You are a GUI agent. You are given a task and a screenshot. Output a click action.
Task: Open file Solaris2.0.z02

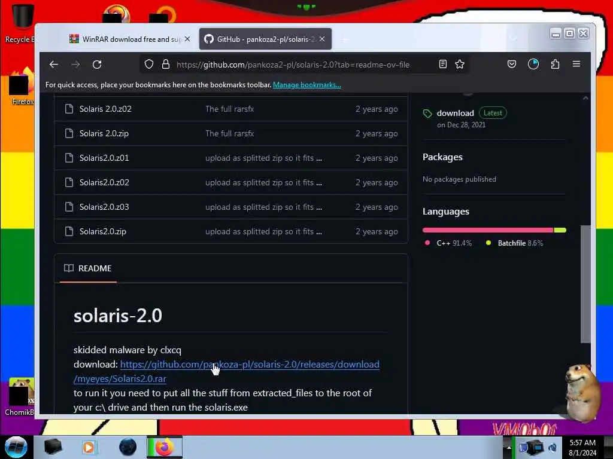coord(104,182)
